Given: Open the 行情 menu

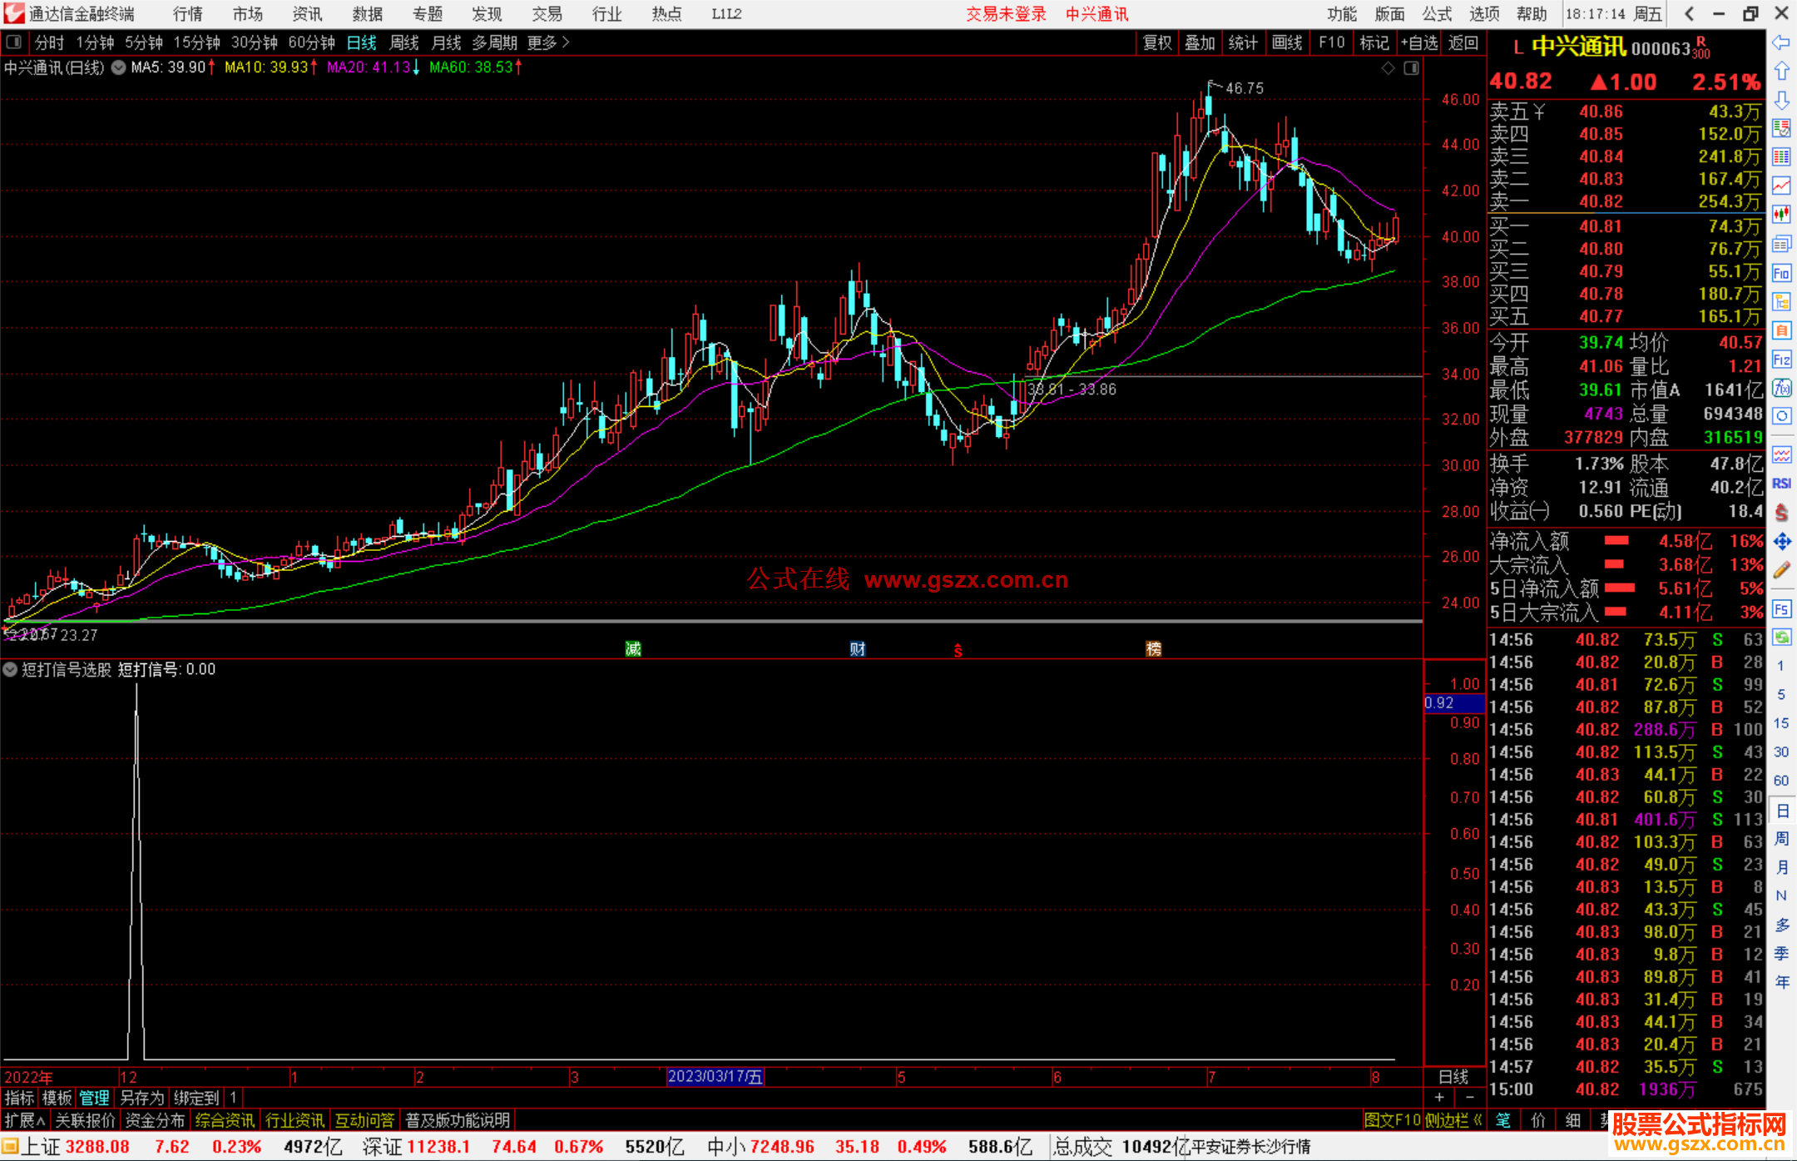Looking at the screenshot, I should point(187,14).
